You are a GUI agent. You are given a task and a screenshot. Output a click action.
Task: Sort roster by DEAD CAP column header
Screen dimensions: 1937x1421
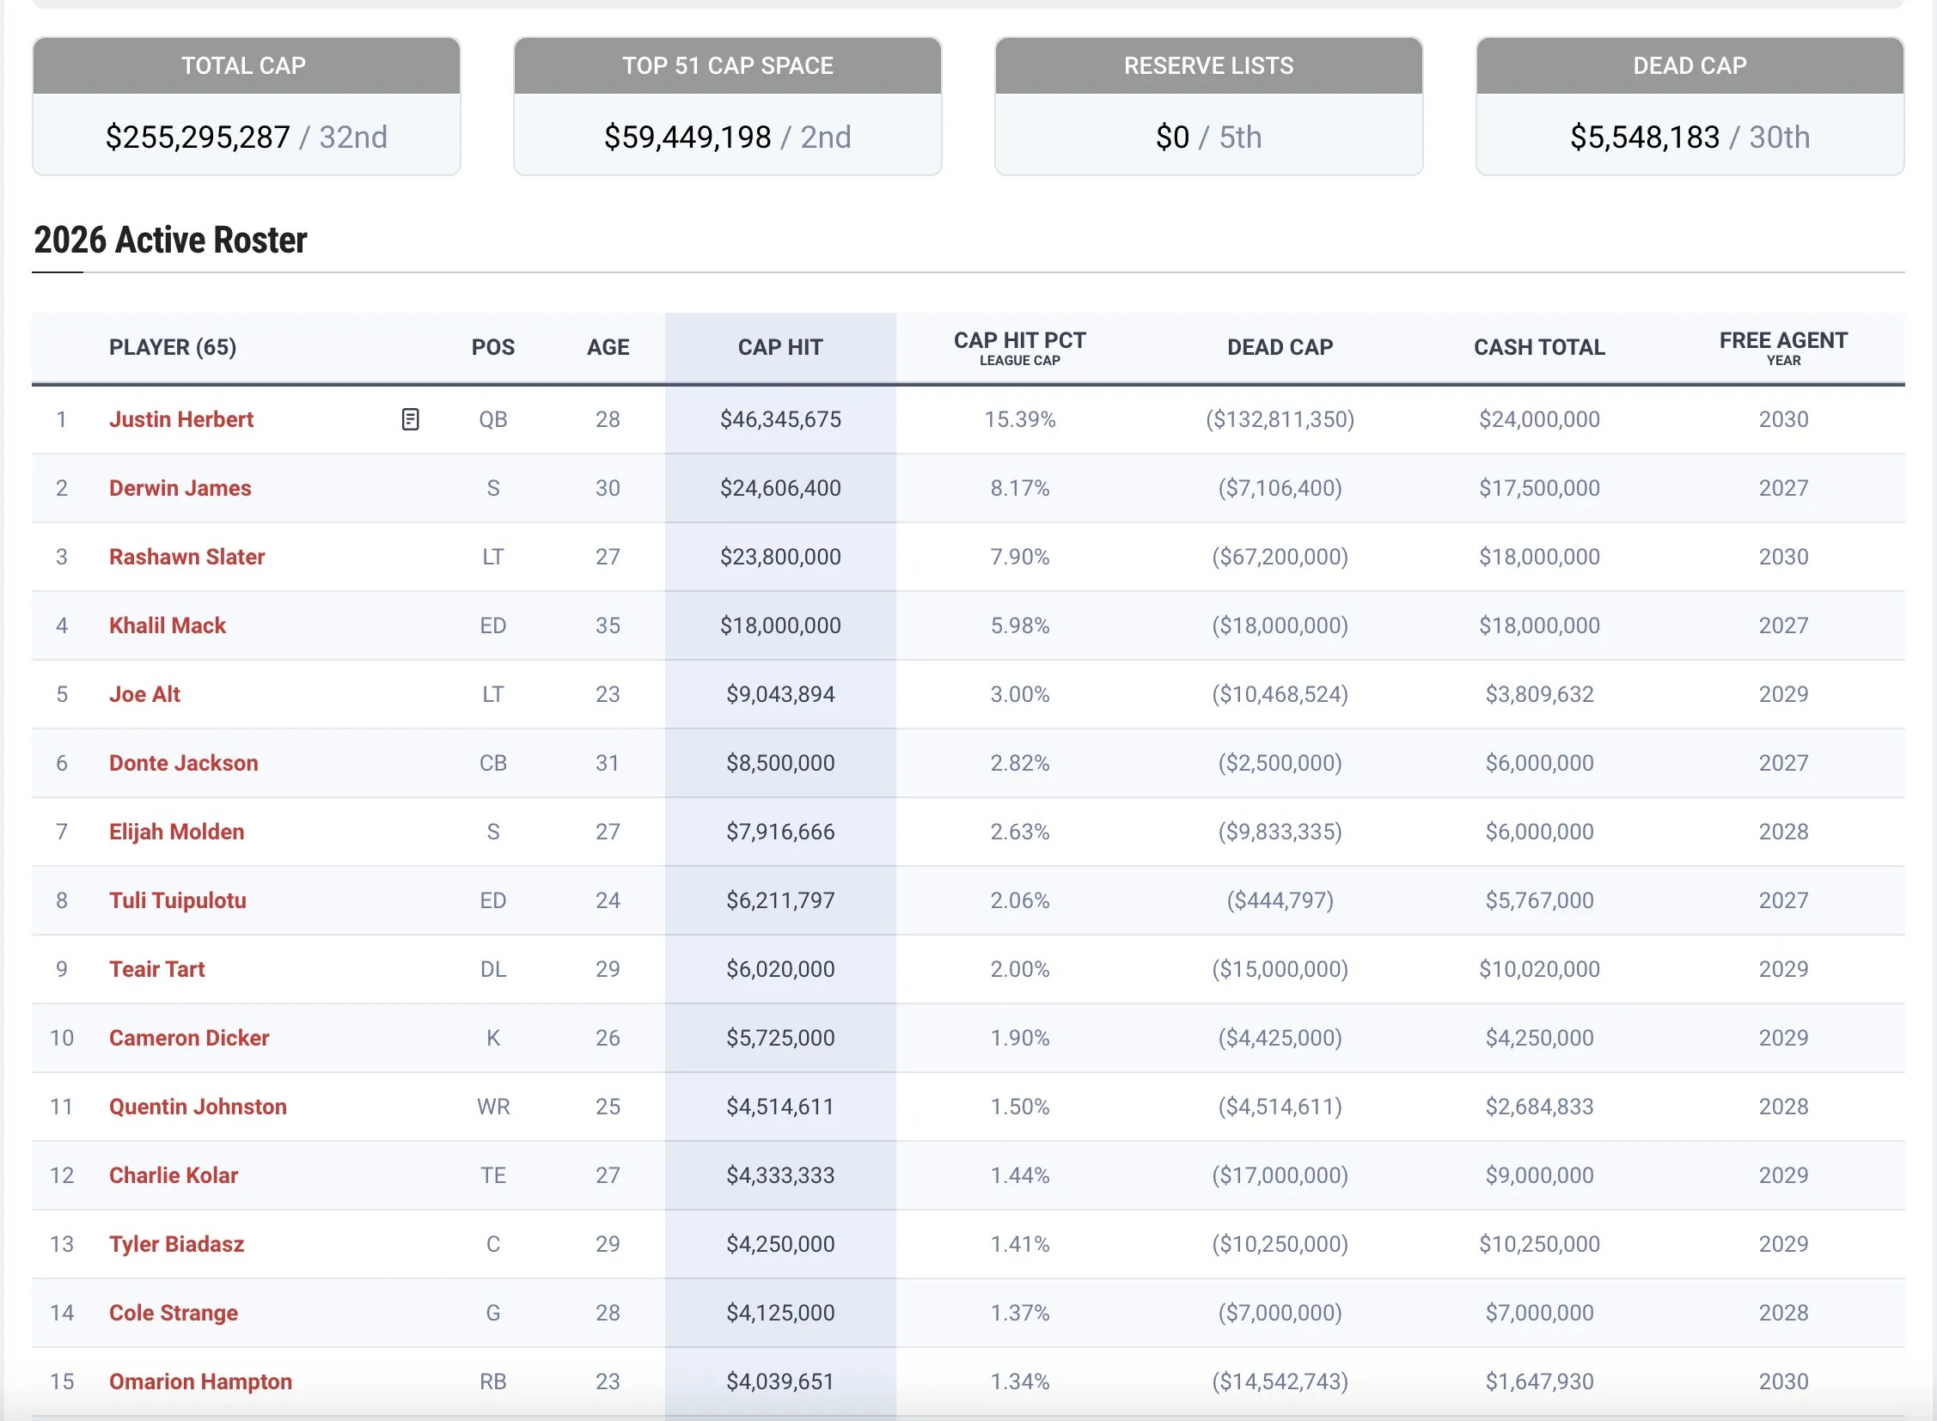coord(1279,346)
